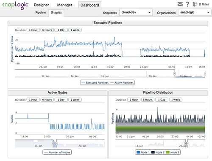Switch to the Pipeline sub-tab
212x161 pixels.
41,13
